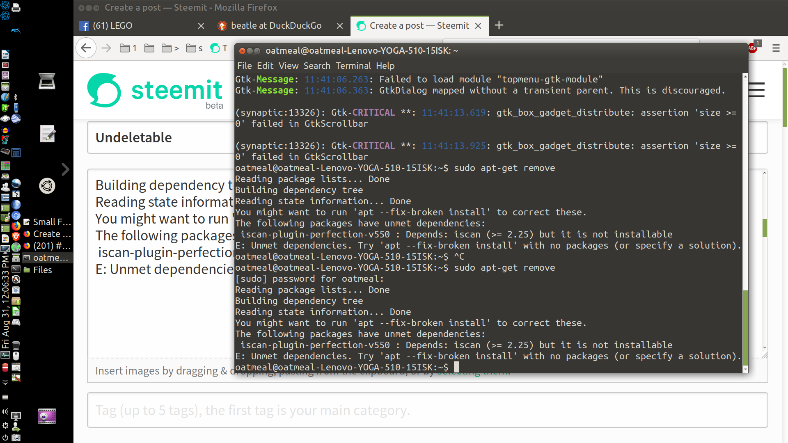Launch the PJ64 emulator icon
The image size is (788, 443).
pos(5,140)
